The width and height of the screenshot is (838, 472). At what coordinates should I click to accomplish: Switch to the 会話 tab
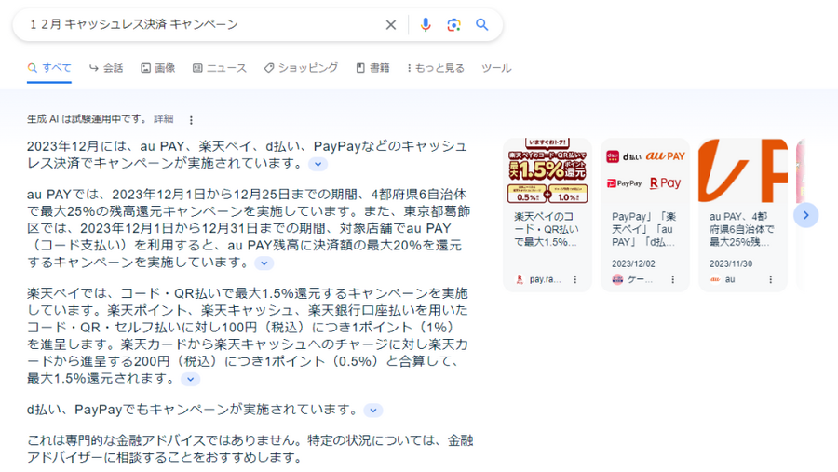tap(106, 68)
